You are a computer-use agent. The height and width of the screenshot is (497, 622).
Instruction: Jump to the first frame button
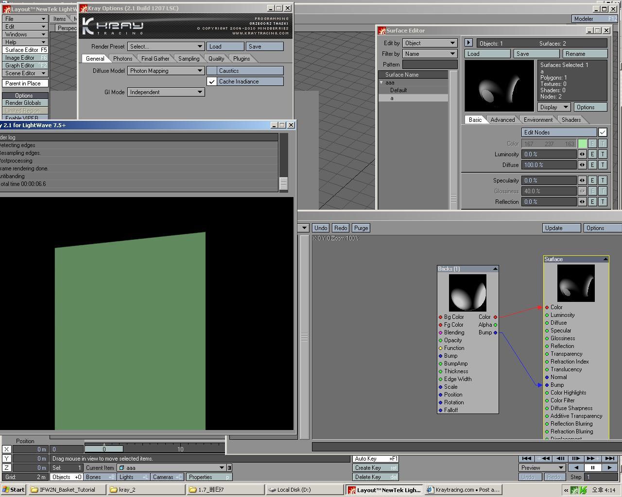tap(526, 459)
